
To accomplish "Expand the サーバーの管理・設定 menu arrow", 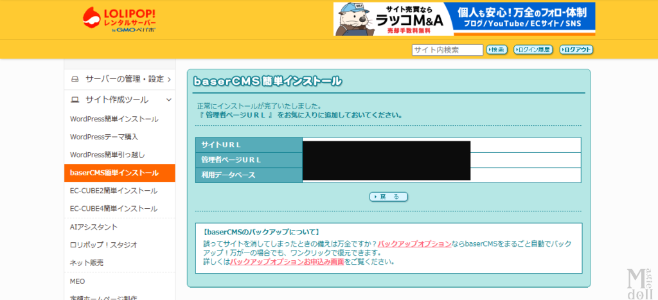I will [x=168, y=80].
